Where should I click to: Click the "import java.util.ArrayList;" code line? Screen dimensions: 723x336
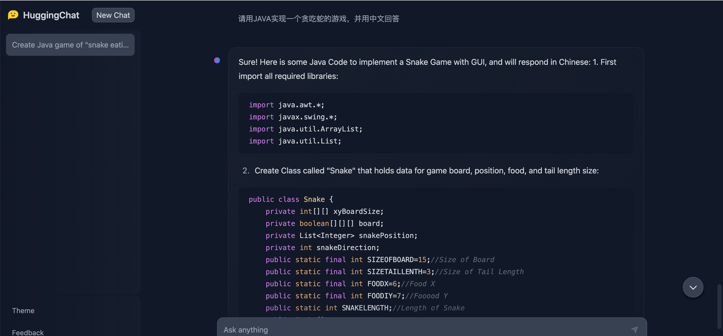click(x=305, y=129)
